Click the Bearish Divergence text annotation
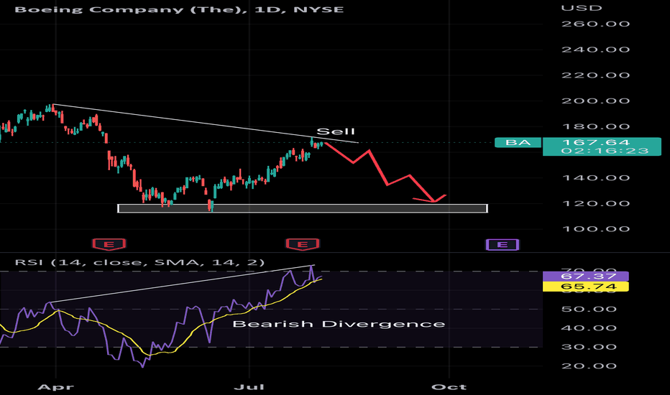This screenshot has width=670, height=395. point(339,324)
